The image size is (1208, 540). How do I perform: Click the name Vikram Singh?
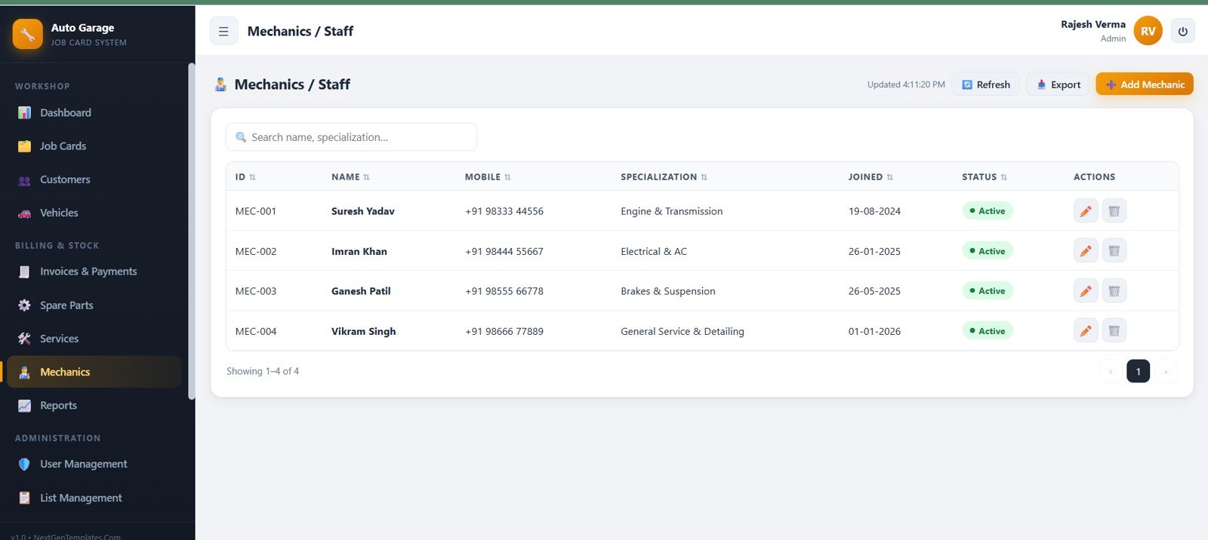(364, 331)
